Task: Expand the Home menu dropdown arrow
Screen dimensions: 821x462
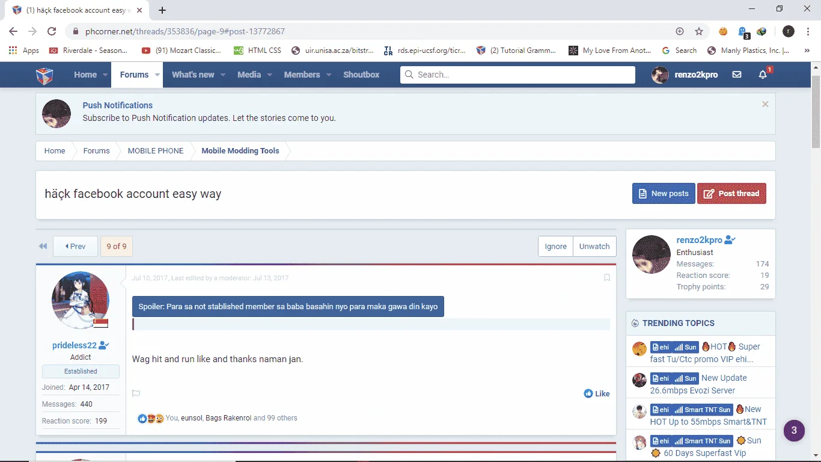Action: (105, 75)
